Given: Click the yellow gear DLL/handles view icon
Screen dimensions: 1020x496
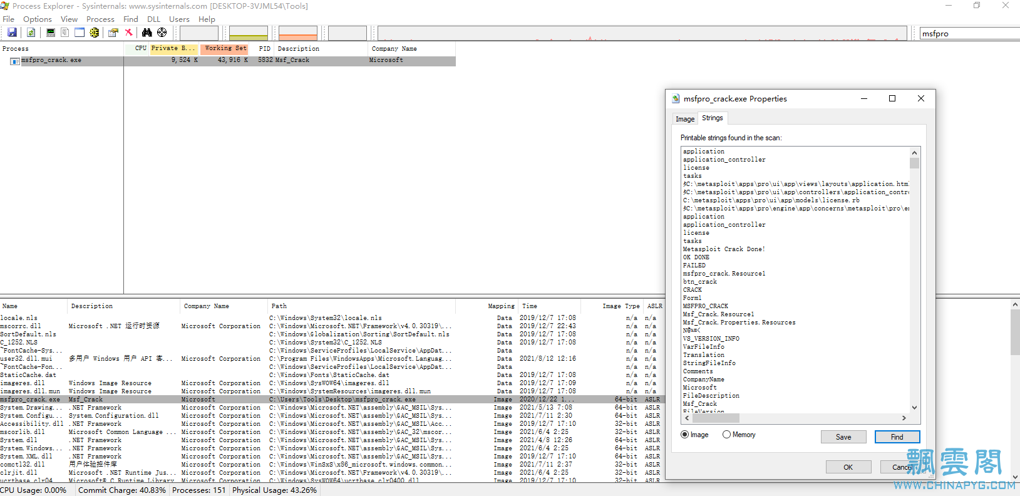Looking at the screenshot, I should (x=95, y=33).
